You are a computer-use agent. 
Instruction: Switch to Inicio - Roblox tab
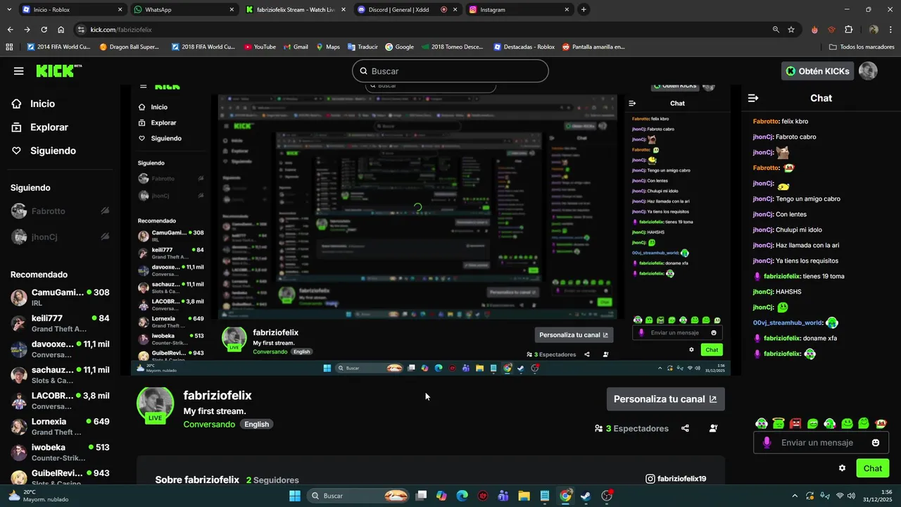point(70,10)
